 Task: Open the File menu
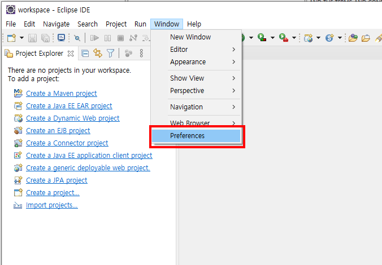tap(11, 24)
